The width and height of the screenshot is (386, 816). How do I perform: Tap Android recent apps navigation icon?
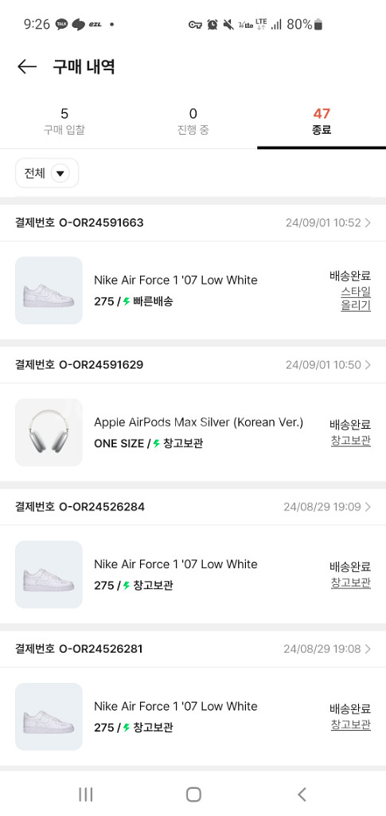pos(86,794)
